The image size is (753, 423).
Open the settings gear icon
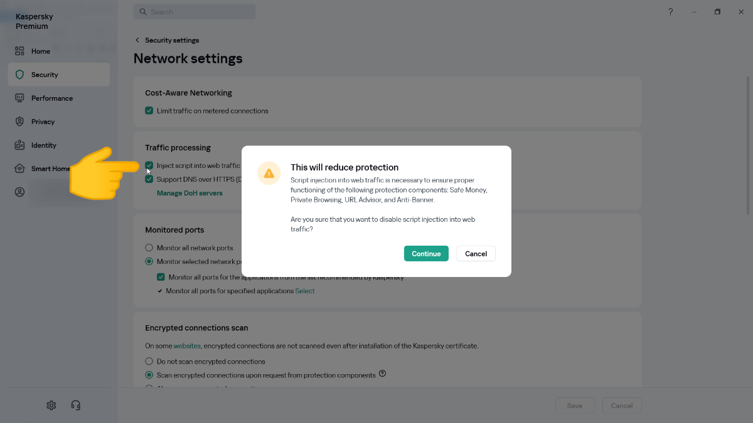click(51, 405)
